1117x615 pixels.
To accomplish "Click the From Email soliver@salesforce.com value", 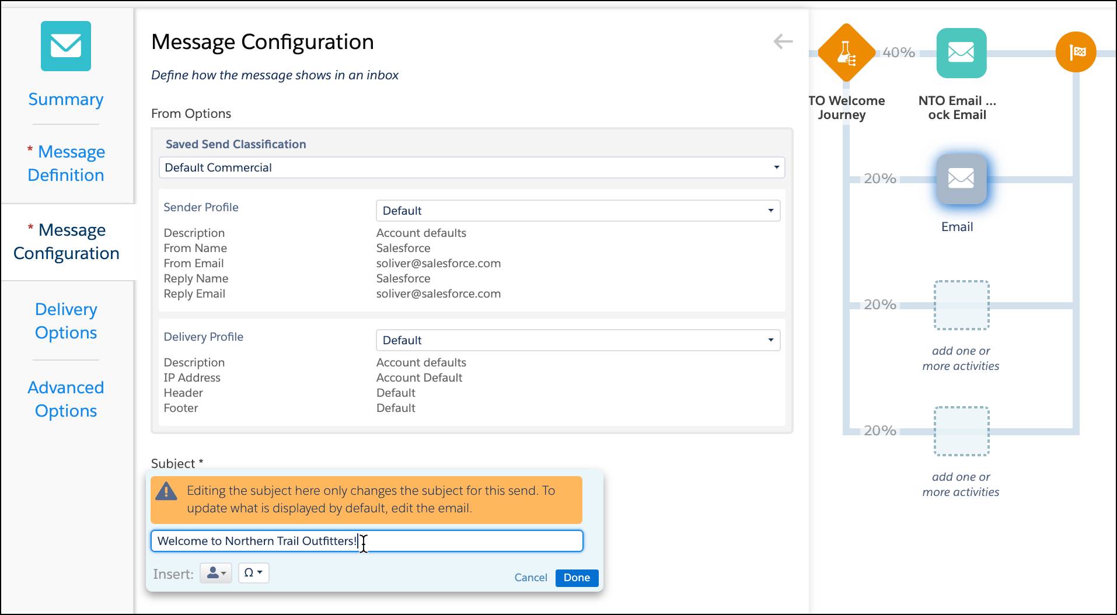I will (x=438, y=263).
